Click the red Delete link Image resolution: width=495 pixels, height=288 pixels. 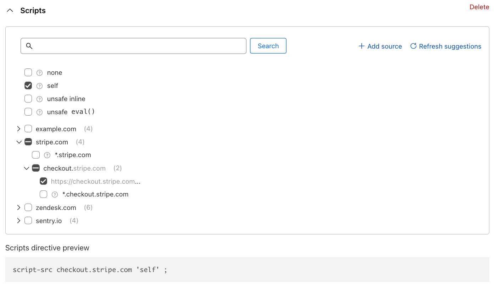pyautogui.click(x=479, y=7)
